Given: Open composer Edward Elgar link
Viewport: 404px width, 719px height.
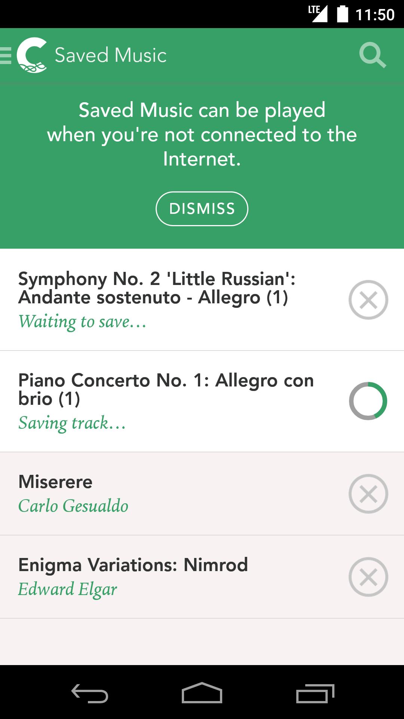Looking at the screenshot, I should tap(68, 589).
